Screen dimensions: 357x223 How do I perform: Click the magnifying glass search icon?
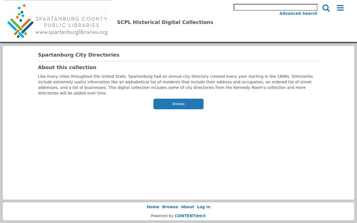pyautogui.click(x=326, y=8)
